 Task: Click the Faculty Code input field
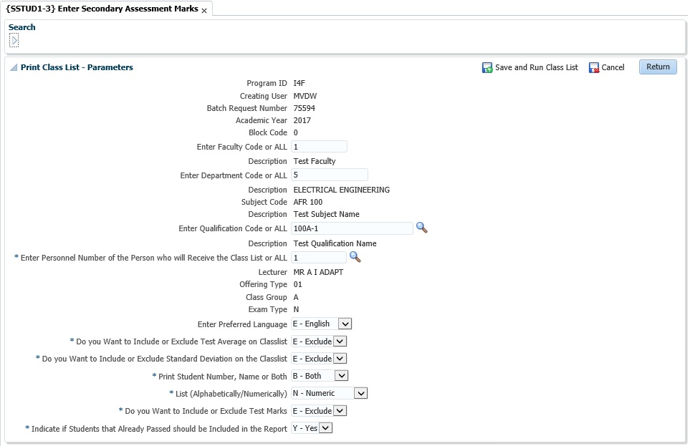318,146
